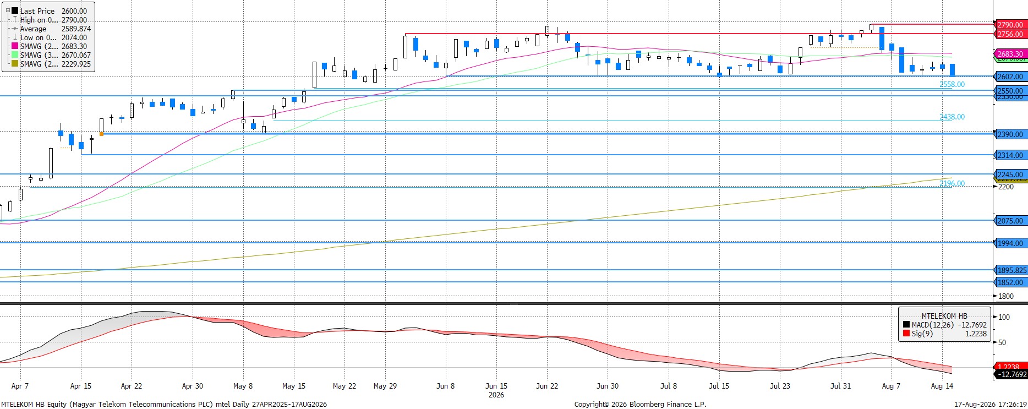Select the 2390.00 support level tag

pyautogui.click(x=1010, y=134)
